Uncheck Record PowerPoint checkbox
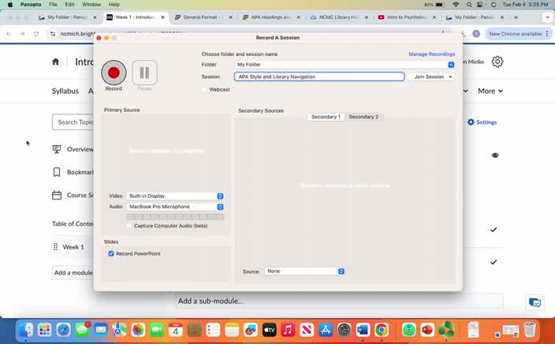This screenshot has width=555, height=344. coord(111,253)
